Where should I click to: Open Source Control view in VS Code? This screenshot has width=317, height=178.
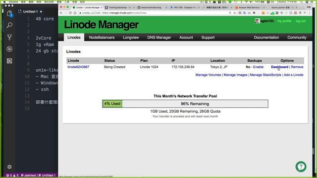[x=9, y=37]
